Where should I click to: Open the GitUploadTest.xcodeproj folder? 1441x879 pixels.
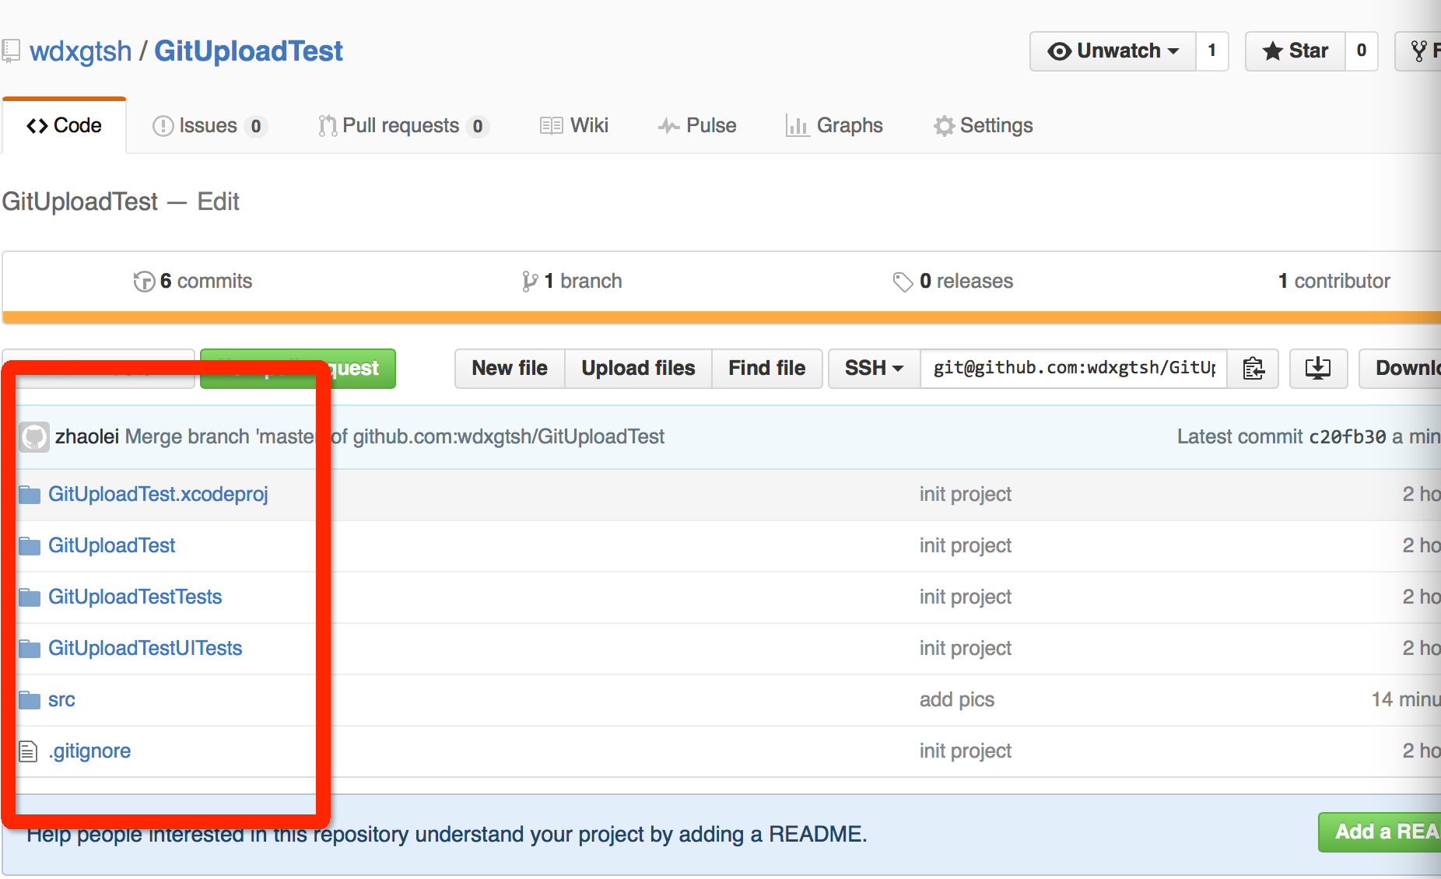tap(158, 495)
